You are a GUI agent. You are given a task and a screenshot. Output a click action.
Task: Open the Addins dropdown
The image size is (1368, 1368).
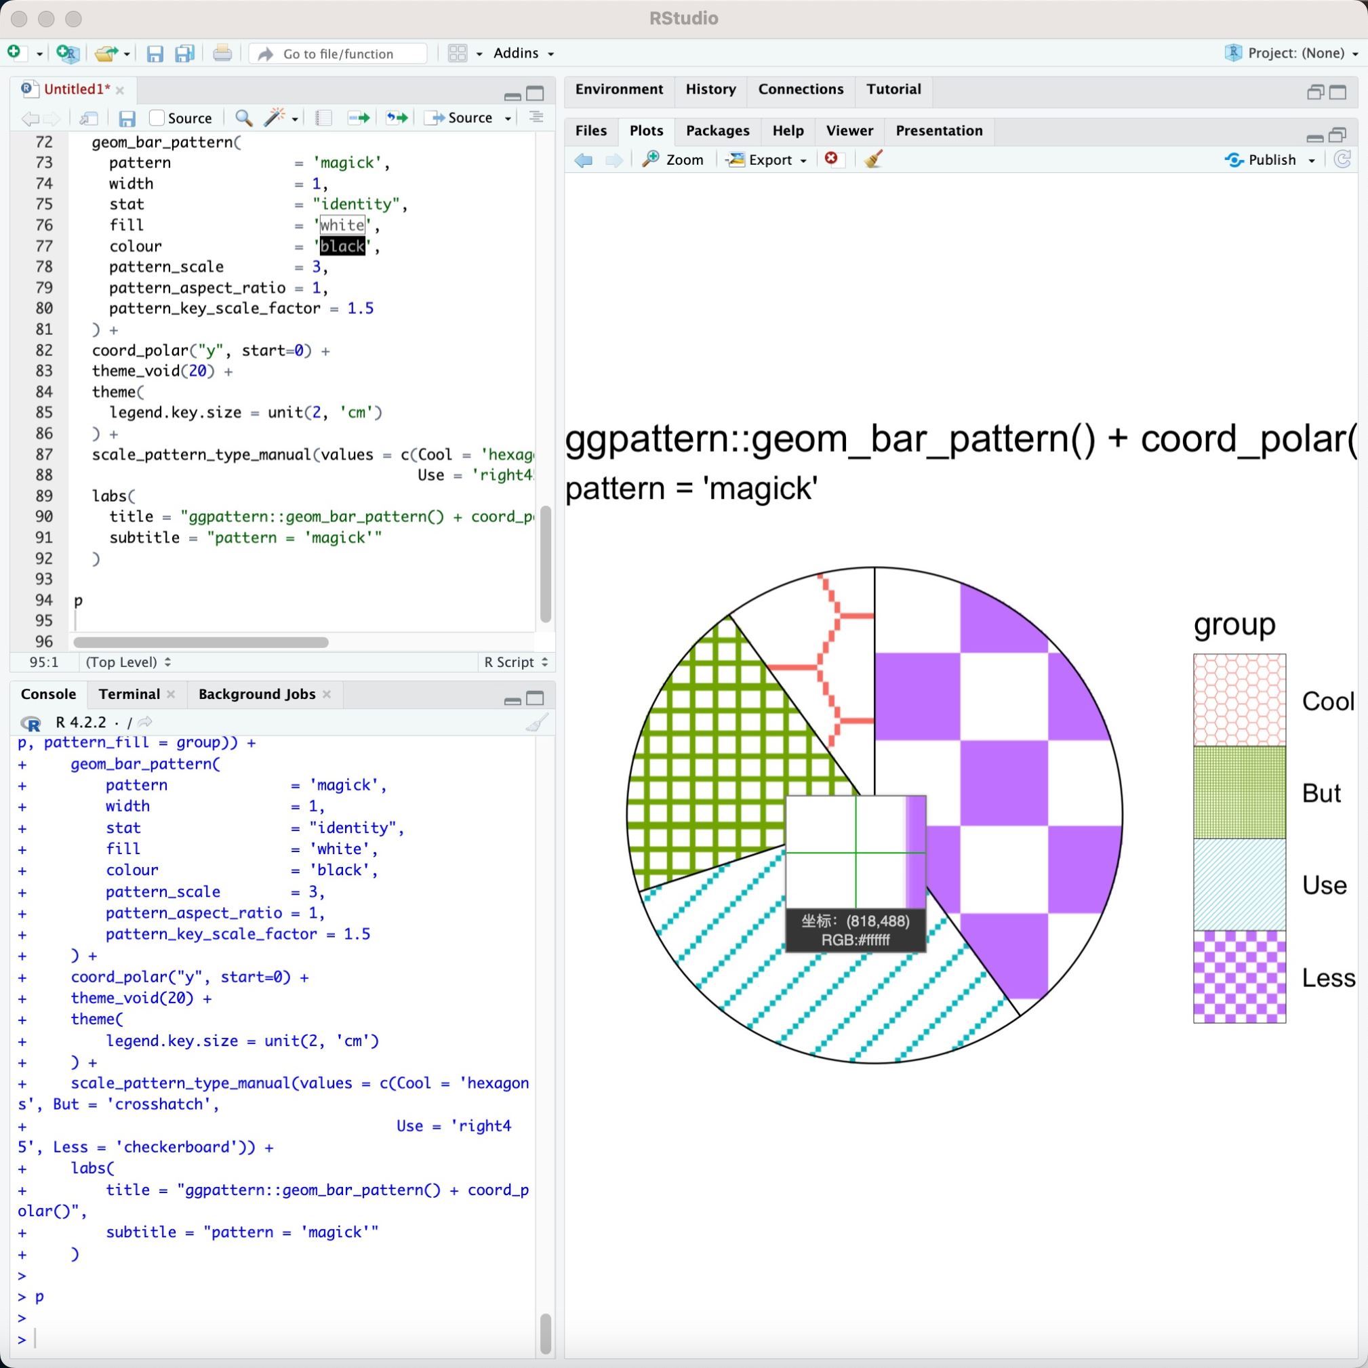523,53
